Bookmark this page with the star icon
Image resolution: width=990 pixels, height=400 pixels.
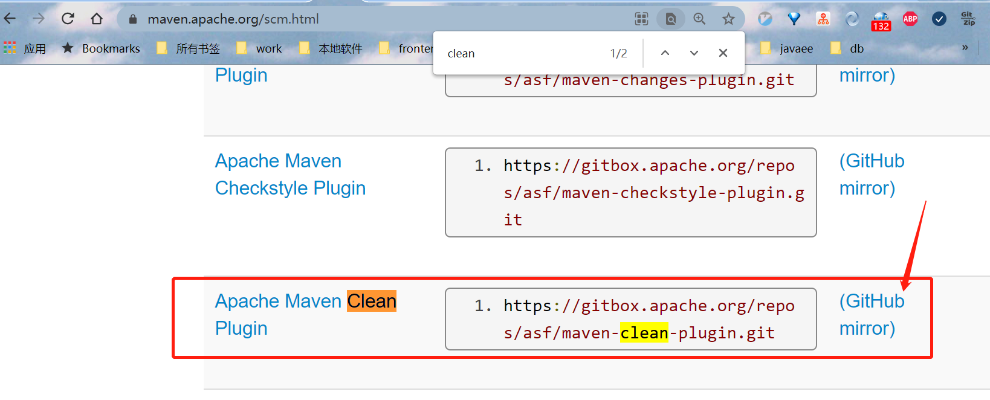click(x=728, y=19)
